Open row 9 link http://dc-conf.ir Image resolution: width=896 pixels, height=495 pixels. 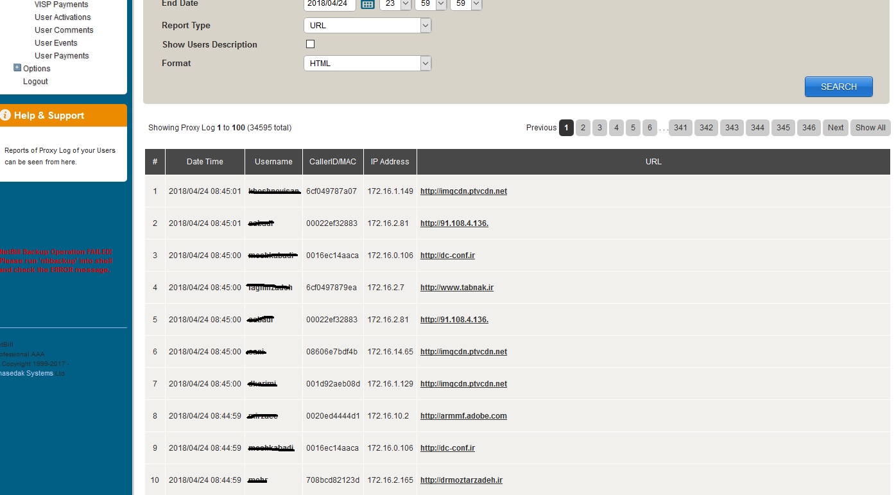coord(447,448)
